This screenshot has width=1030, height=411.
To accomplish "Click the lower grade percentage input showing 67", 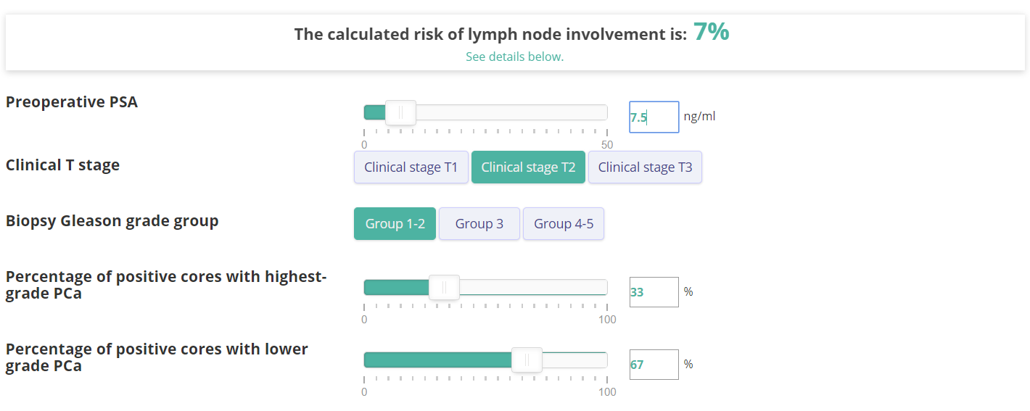I will pyautogui.click(x=654, y=365).
